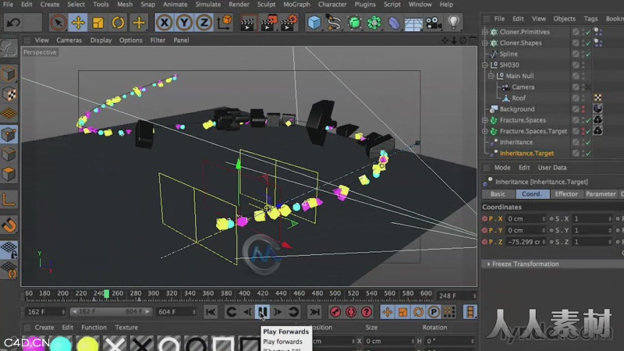Open the floor environment icon
This screenshot has height=351, width=624.
point(413,23)
